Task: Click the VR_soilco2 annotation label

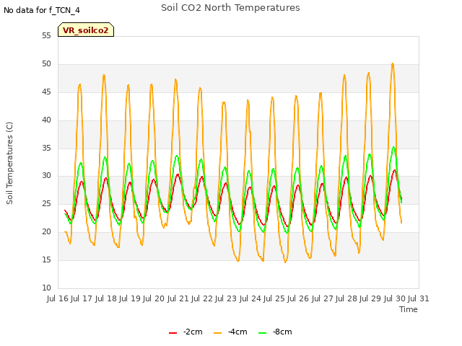Action: pyautogui.click(x=86, y=30)
